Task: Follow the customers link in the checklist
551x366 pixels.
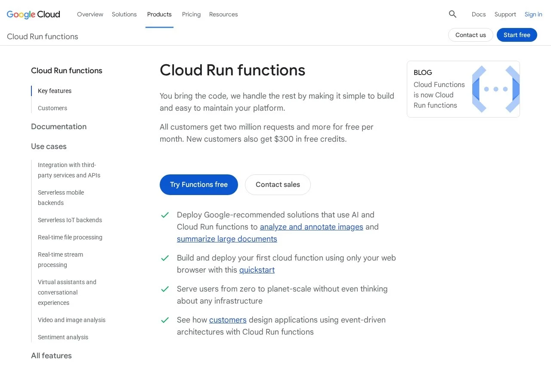Action: 228,320
